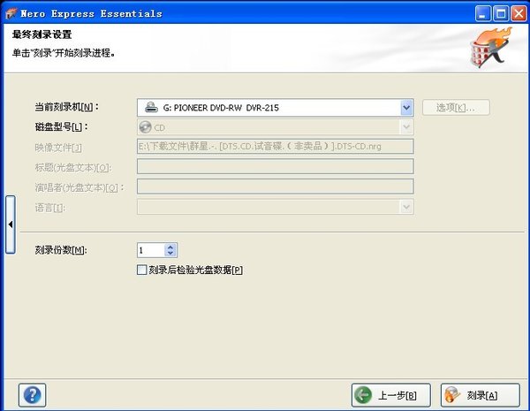Click the Nero app icon in title bar
The width and height of the screenshot is (530, 411).
point(11,13)
